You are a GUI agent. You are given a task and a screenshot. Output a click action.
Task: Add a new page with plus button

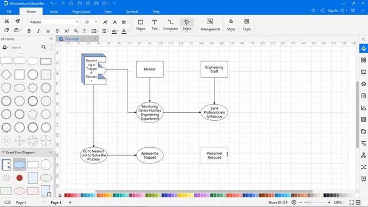click(x=70, y=202)
